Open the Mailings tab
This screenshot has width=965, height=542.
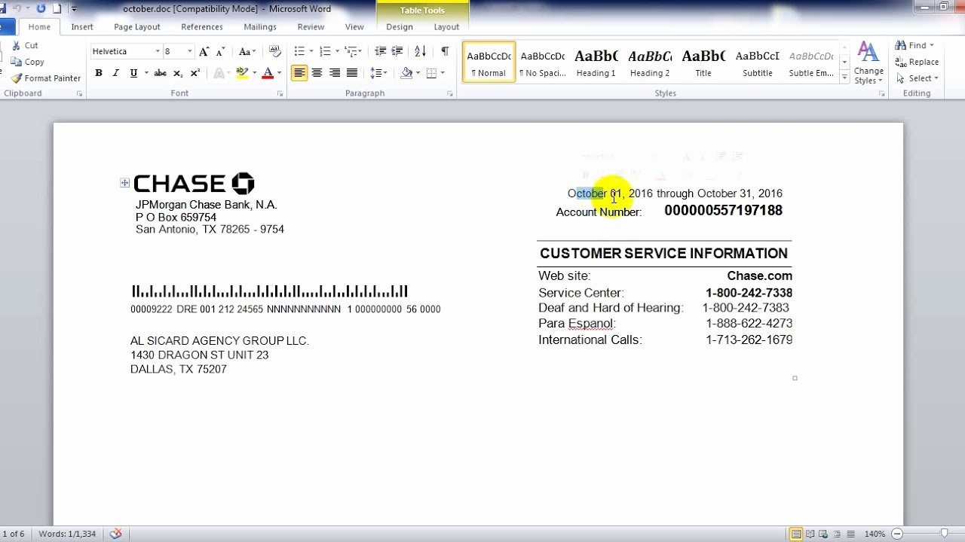[260, 27]
